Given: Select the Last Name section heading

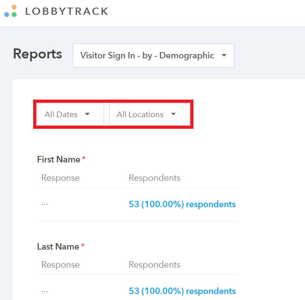Looking at the screenshot, I should click(58, 247).
